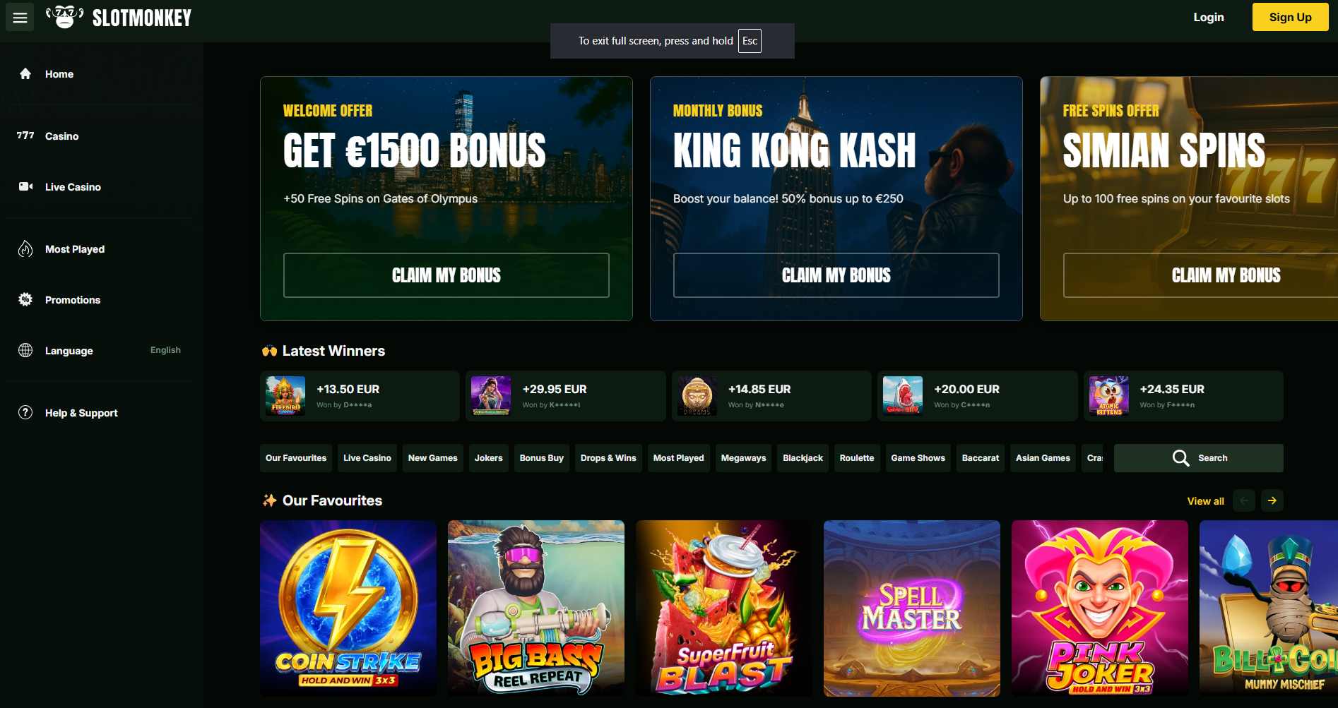Screen dimensions: 1338x708
Task: Click the Live Casino camera icon
Action: click(25, 186)
